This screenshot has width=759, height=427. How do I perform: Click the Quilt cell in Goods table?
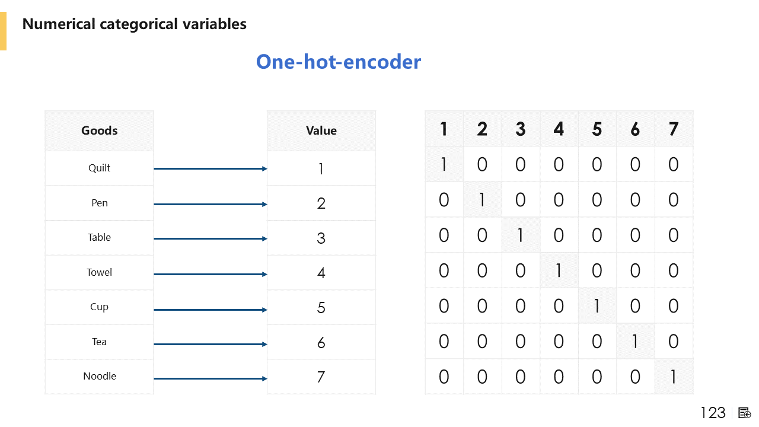point(100,168)
